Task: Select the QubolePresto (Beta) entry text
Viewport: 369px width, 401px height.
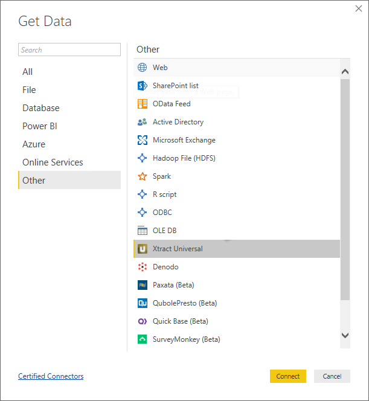Action: [x=185, y=303]
